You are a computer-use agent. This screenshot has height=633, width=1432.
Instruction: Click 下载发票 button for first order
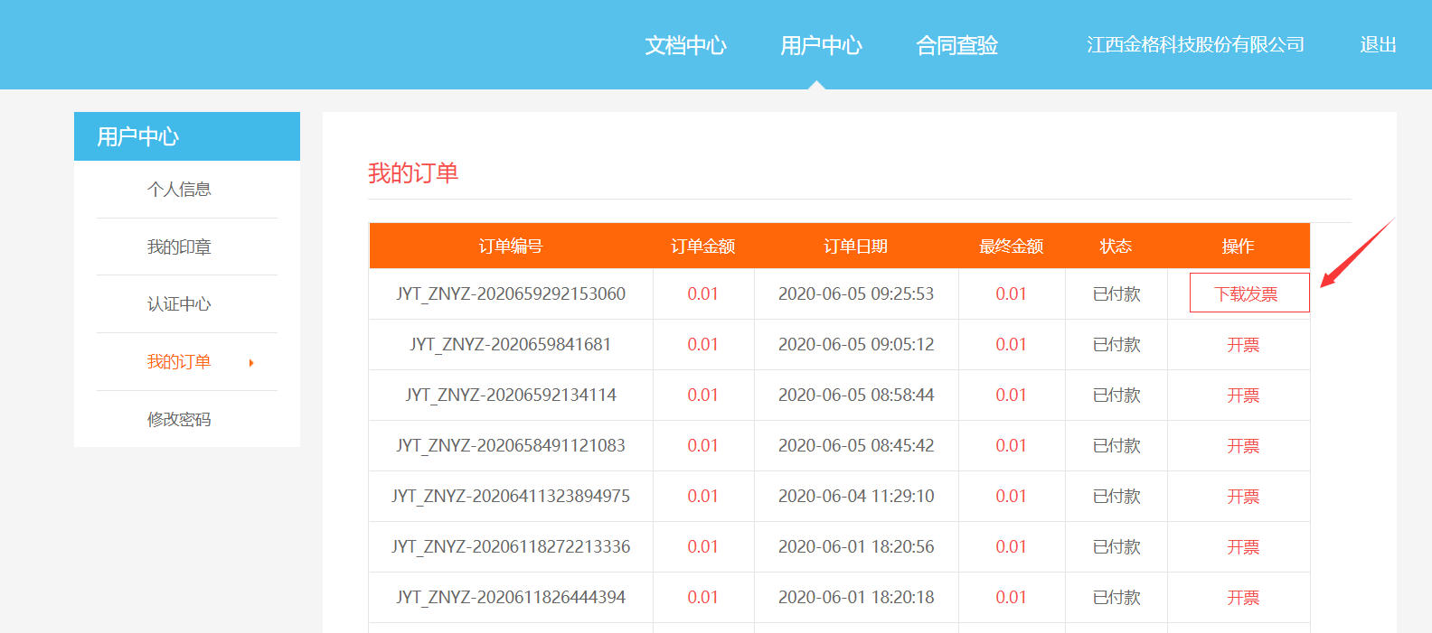[x=1248, y=293]
